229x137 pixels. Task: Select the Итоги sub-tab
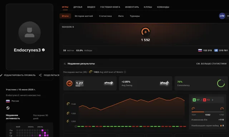point(65,16)
